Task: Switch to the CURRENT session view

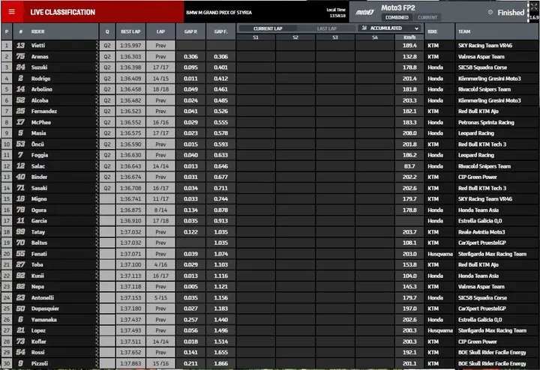Action: [427, 17]
